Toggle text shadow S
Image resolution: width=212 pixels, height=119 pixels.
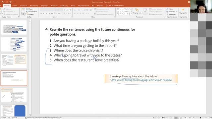49,14
